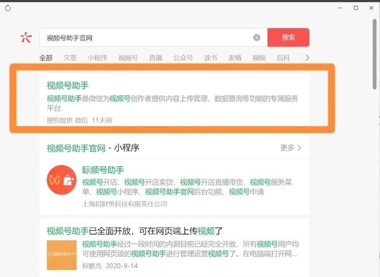The height and width of the screenshot is (277, 380).
Task: Switch to the 表情 tab
Action: (235, 58)
